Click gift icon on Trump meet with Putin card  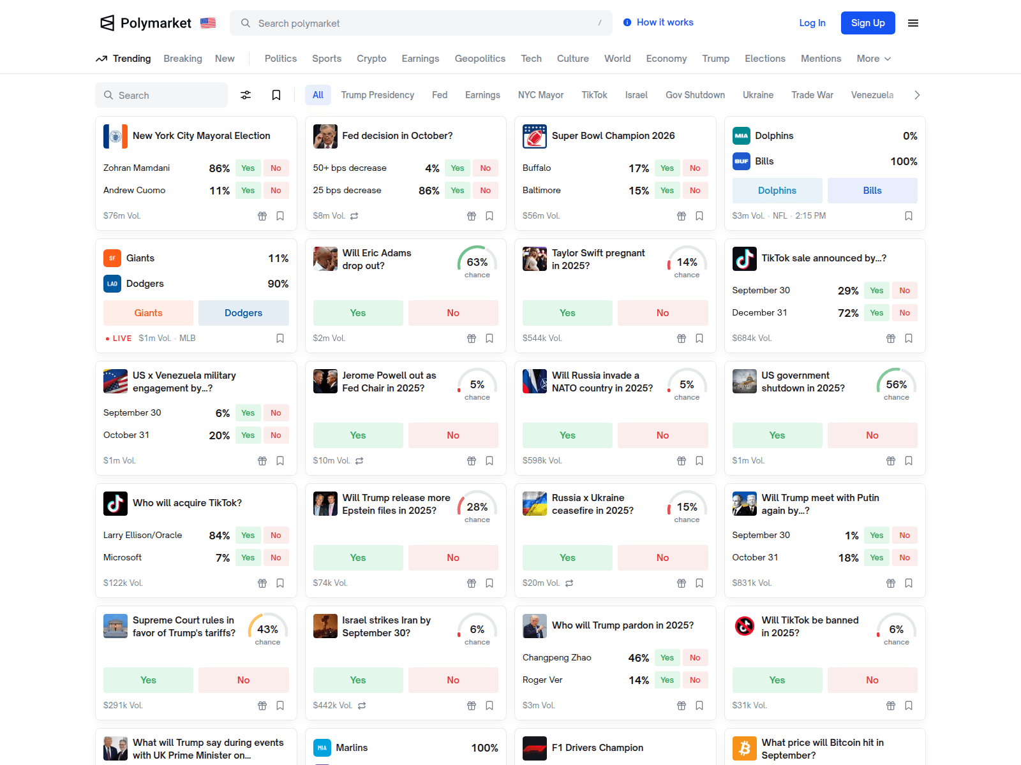891,583
